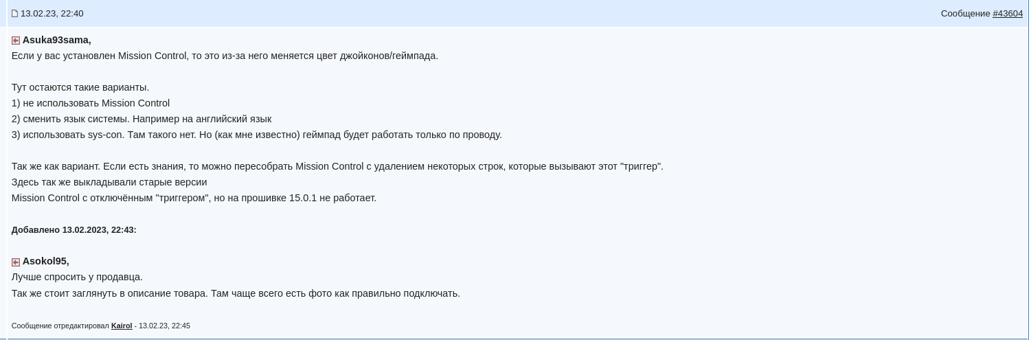The image size is (1031, 340).
Task: Click the line mentioning firmware 15.0.1
Action: (194, 198)
